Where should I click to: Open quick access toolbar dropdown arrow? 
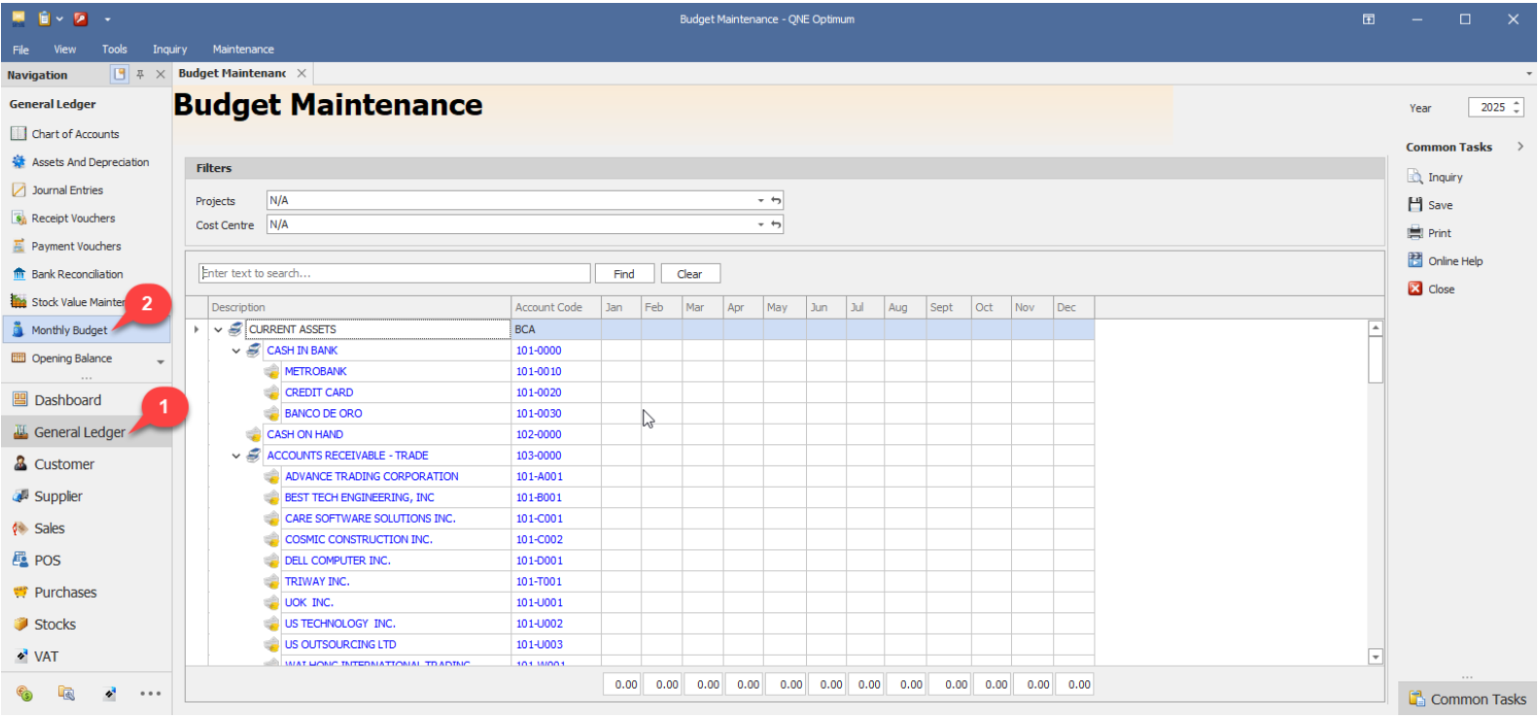(x=107, y=19)
